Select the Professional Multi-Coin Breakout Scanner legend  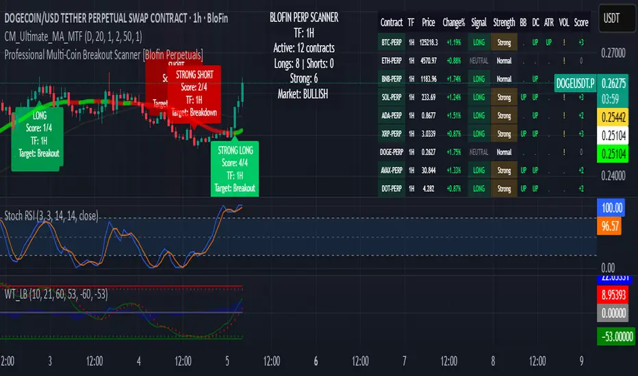point(103,55)
